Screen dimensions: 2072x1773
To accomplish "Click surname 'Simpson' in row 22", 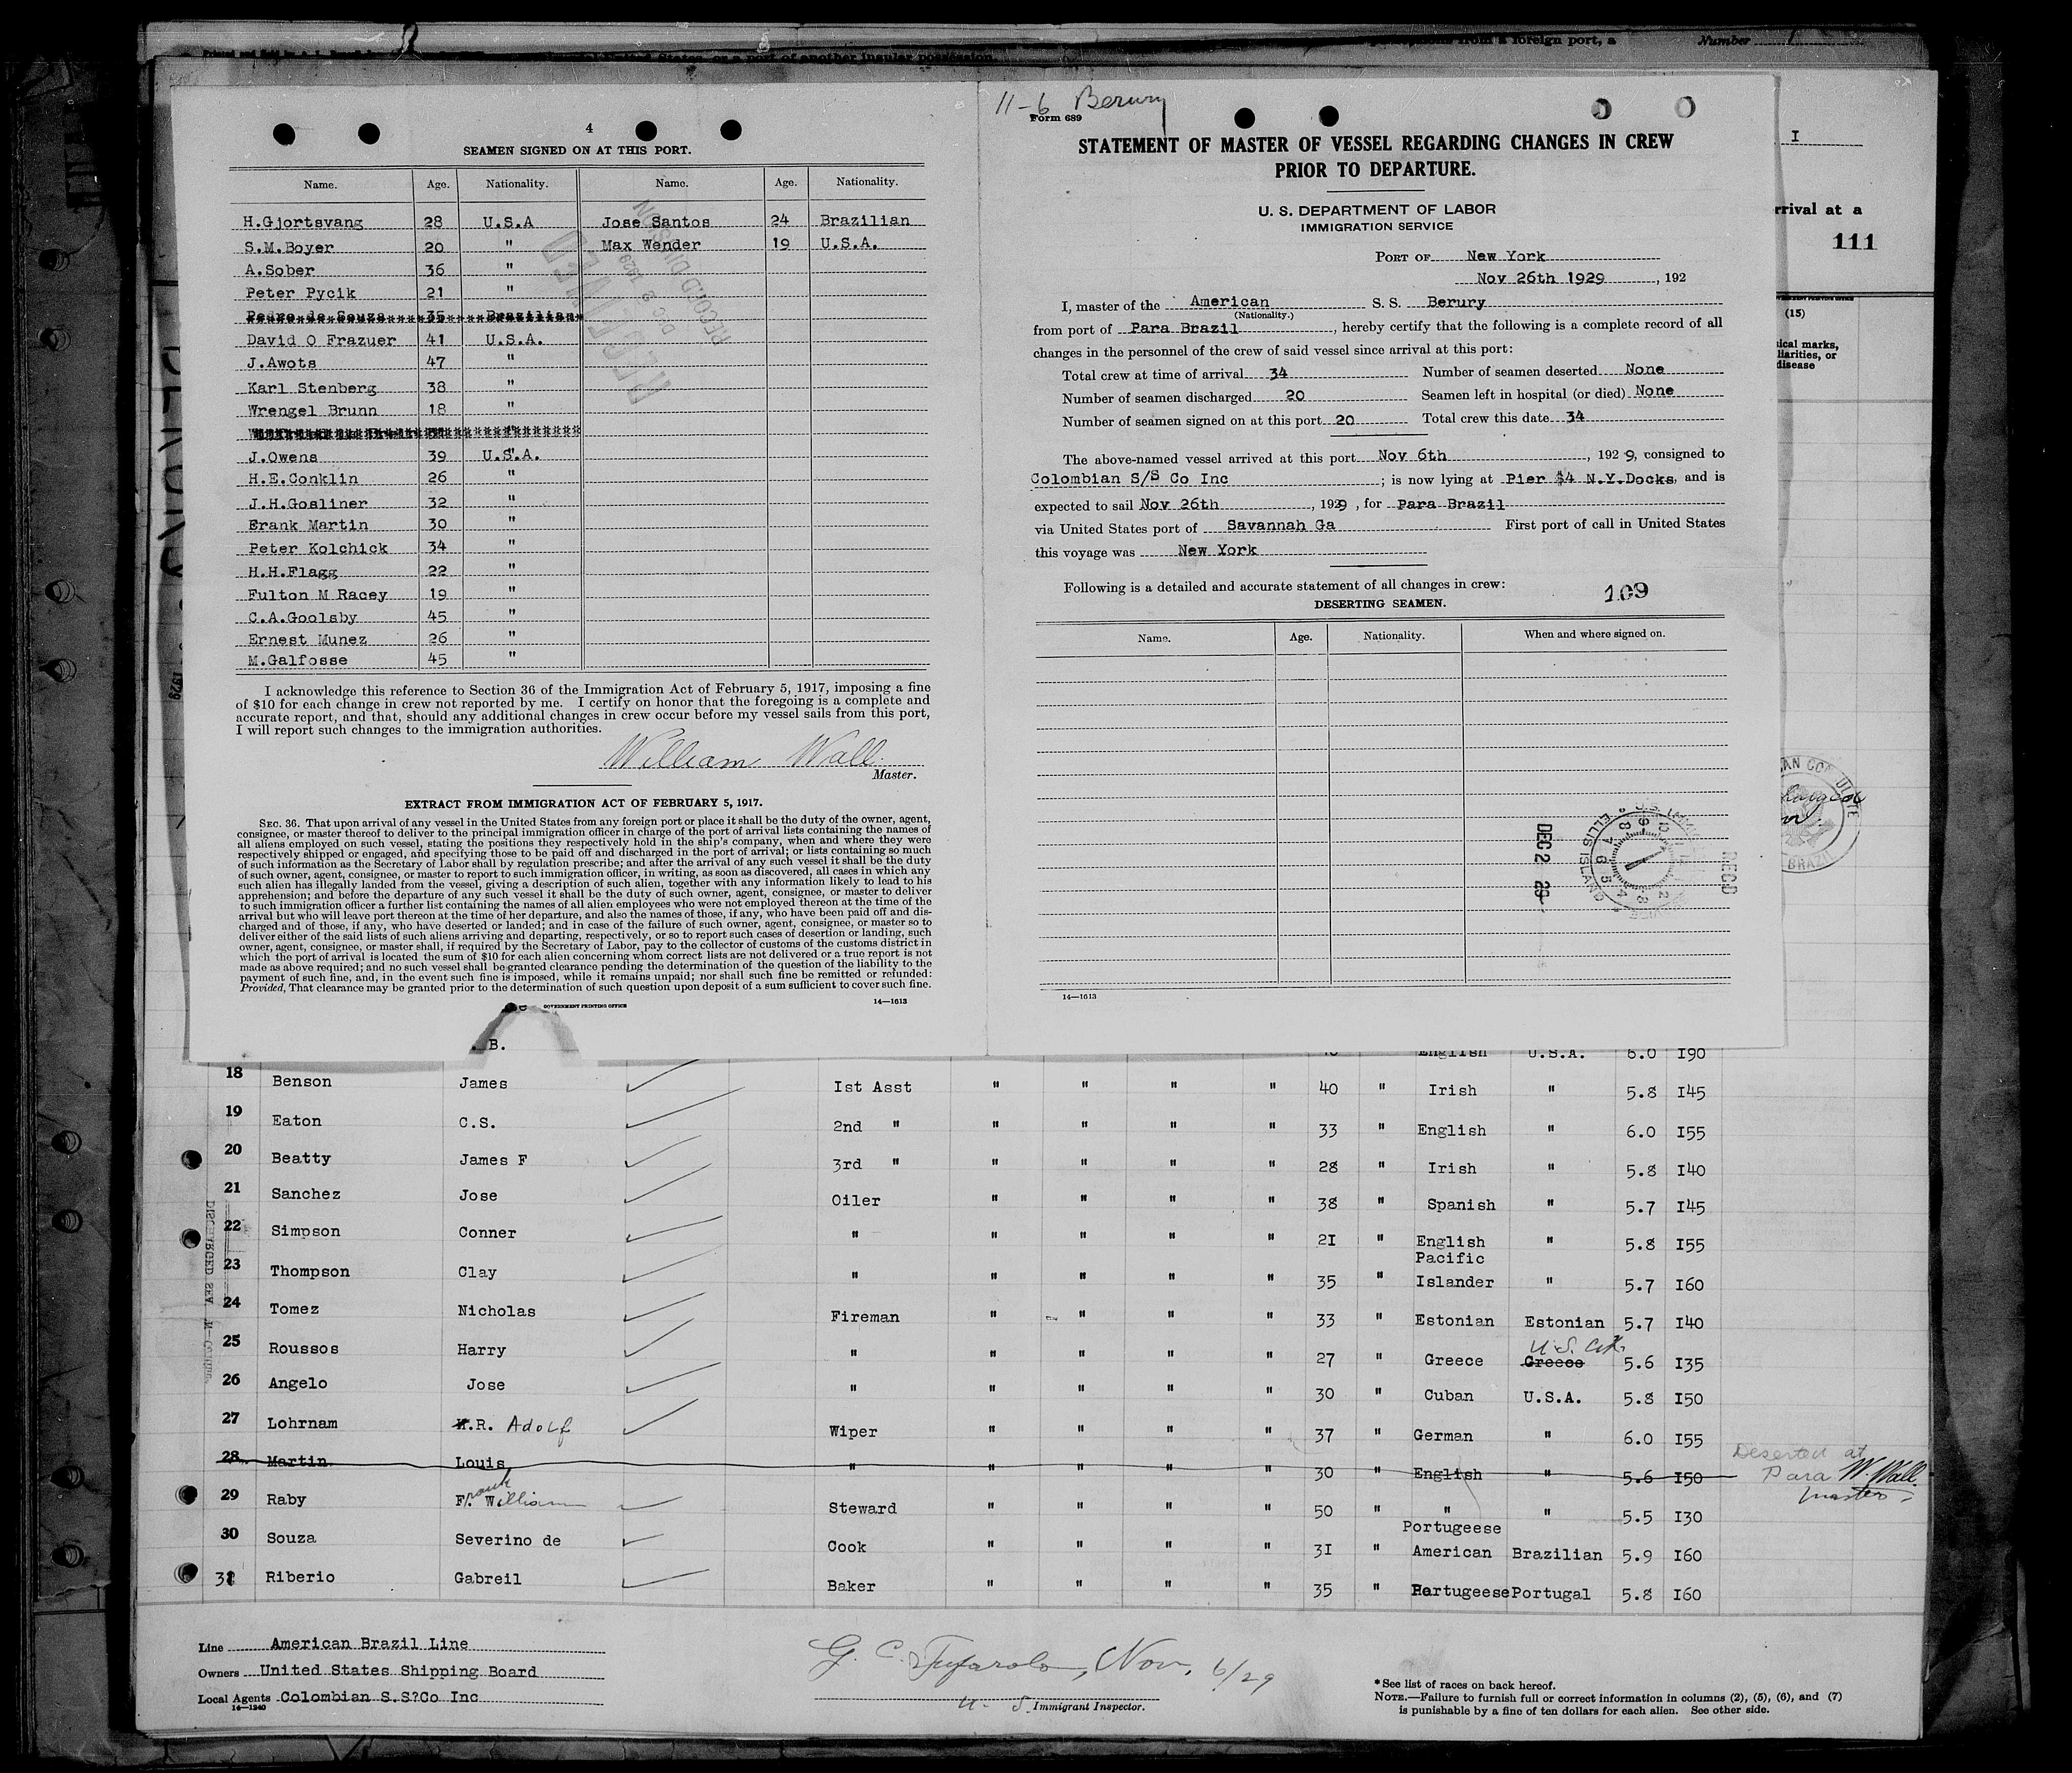I will [x=305, y=1232].
